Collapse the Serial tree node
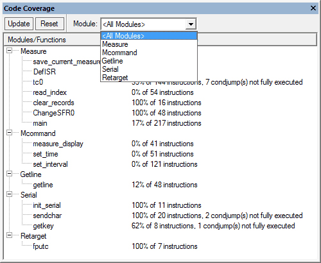This screenshot has width=321, height=263. point(9,194)
